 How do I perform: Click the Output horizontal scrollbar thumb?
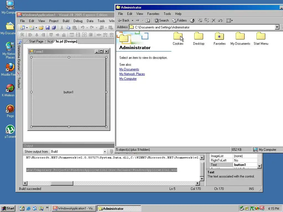tap(62, 183)
